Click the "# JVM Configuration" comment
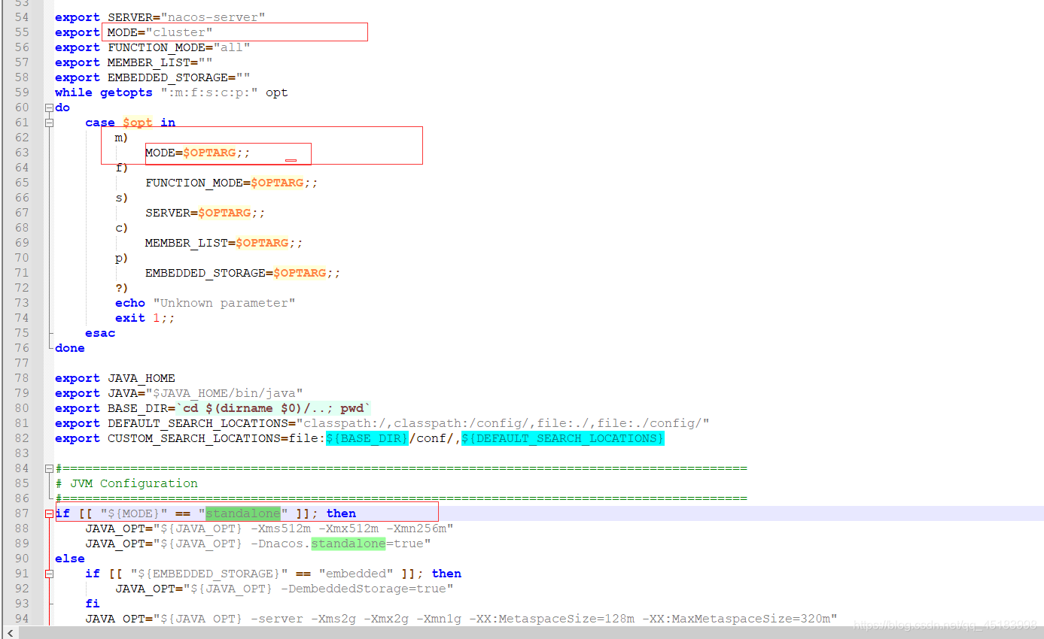 [126, 483]
